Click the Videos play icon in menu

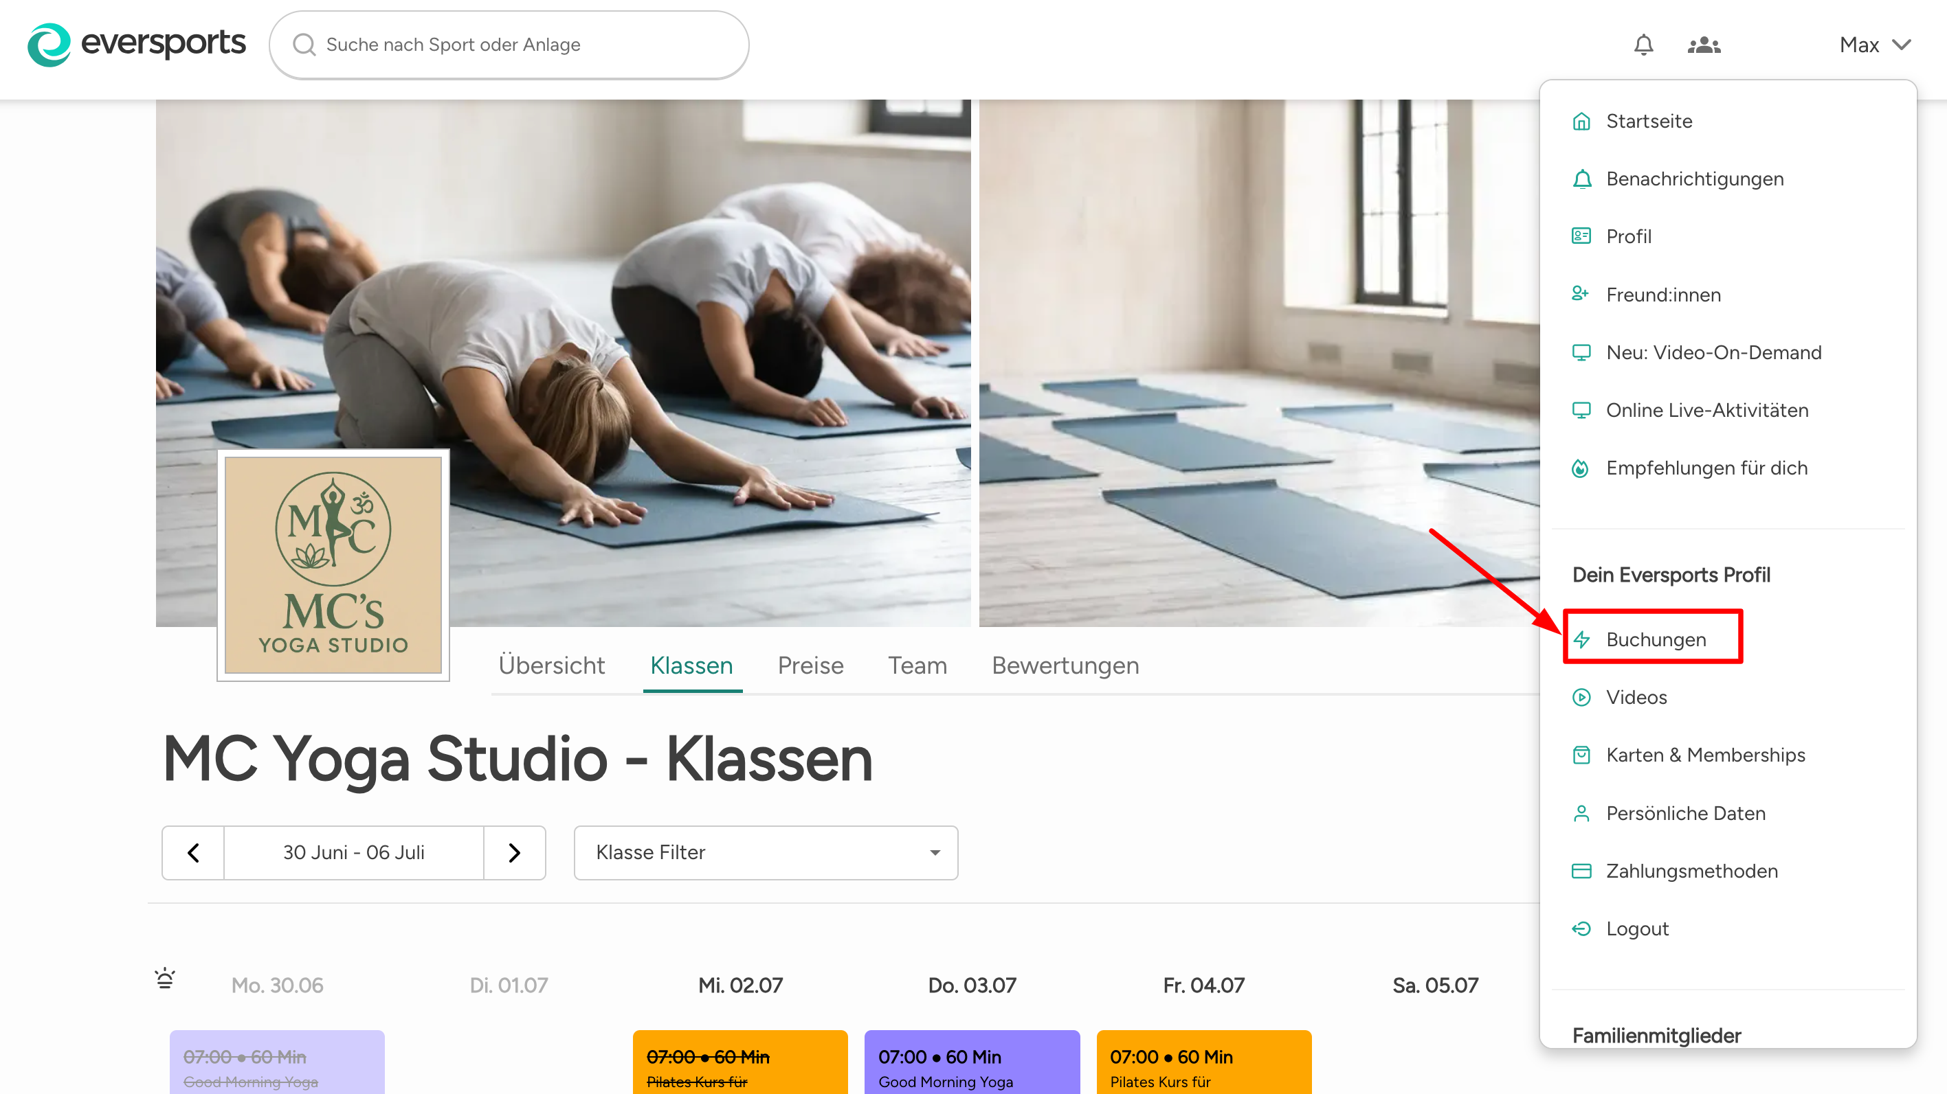1581,697
